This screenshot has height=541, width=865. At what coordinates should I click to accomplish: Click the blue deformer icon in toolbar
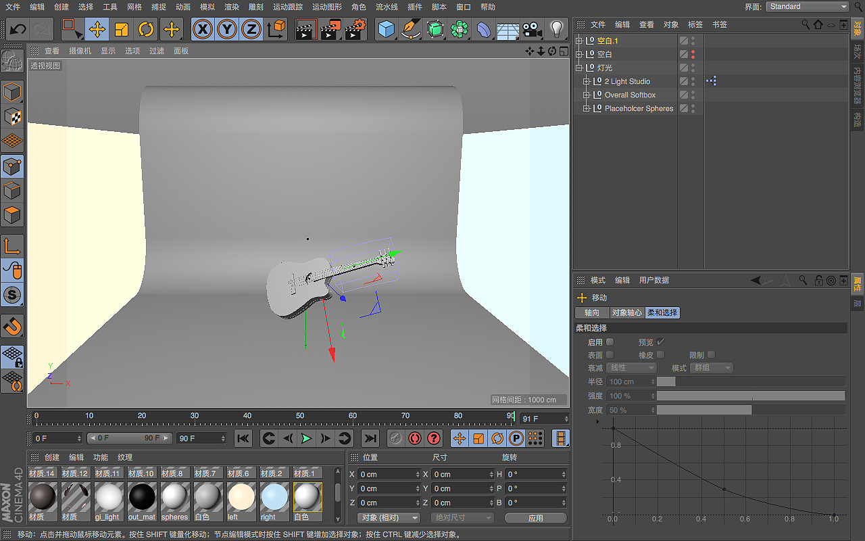[484, 29]
